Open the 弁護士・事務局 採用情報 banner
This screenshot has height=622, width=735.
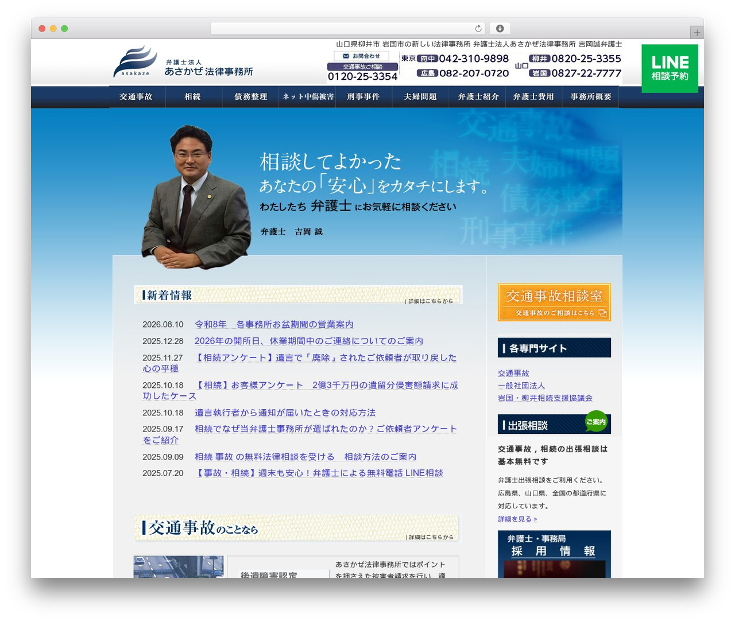[554, 554]
